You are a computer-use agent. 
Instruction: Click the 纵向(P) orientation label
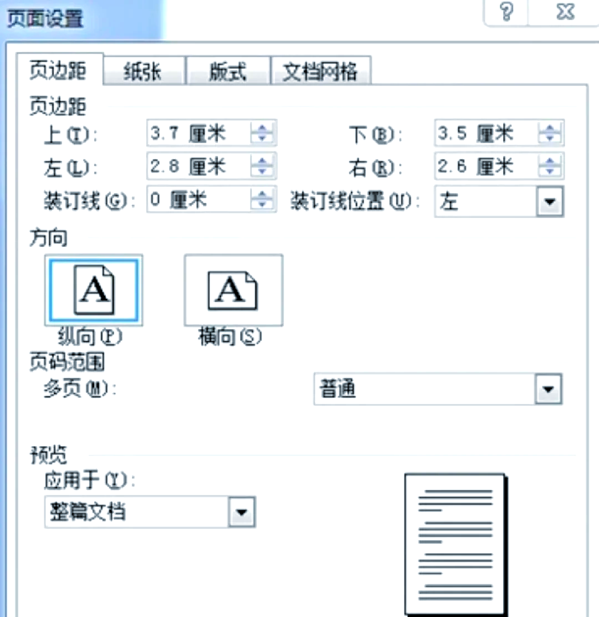coord(90,336)
